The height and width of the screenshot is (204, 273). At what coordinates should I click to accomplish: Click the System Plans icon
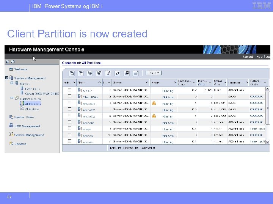[11, 117]
